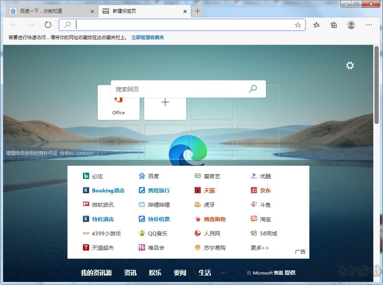
Task: Open the browser profile avatar icon
Action: (x=351, y=25)
